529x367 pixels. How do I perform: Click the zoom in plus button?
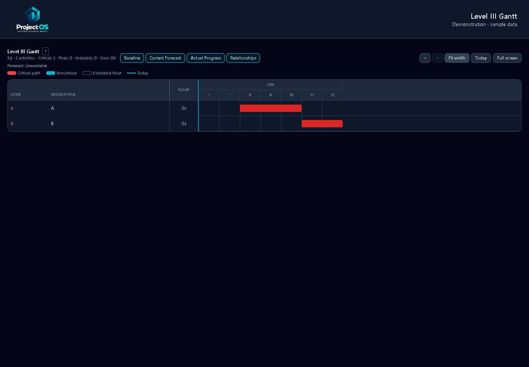(x=438, y=58)
